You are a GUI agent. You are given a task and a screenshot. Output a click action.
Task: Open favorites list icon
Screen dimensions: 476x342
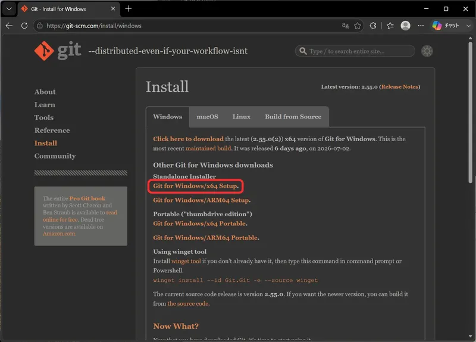pos(390,26)
